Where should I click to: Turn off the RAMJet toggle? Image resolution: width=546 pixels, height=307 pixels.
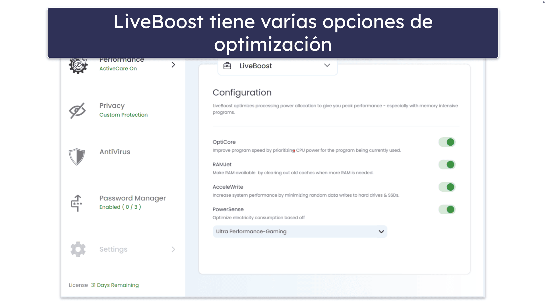coord(447,165)
